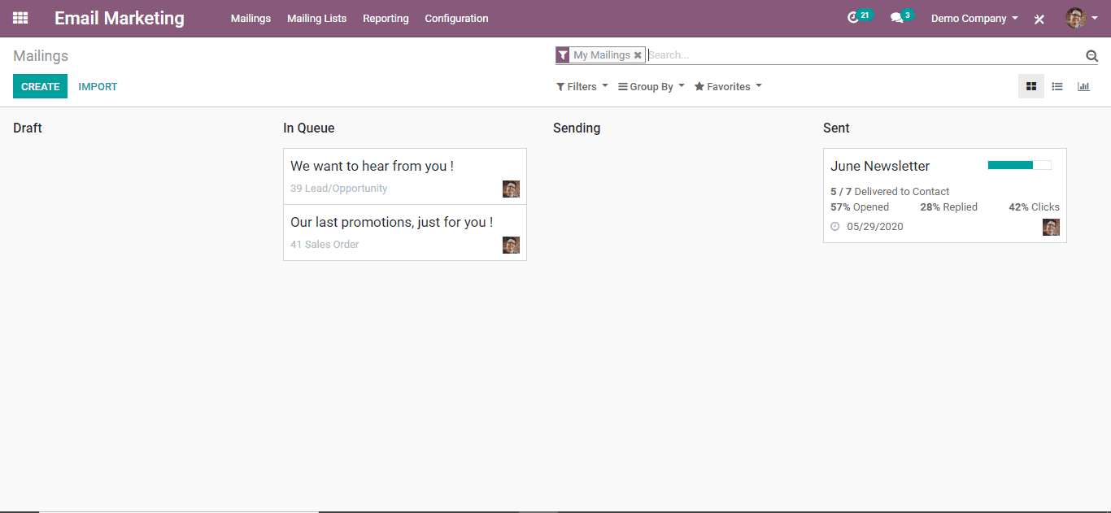This screenshot has height=513, width=1111.
Task: Click avatar on 'Our last promotions' card
Action: click(511, 246)
